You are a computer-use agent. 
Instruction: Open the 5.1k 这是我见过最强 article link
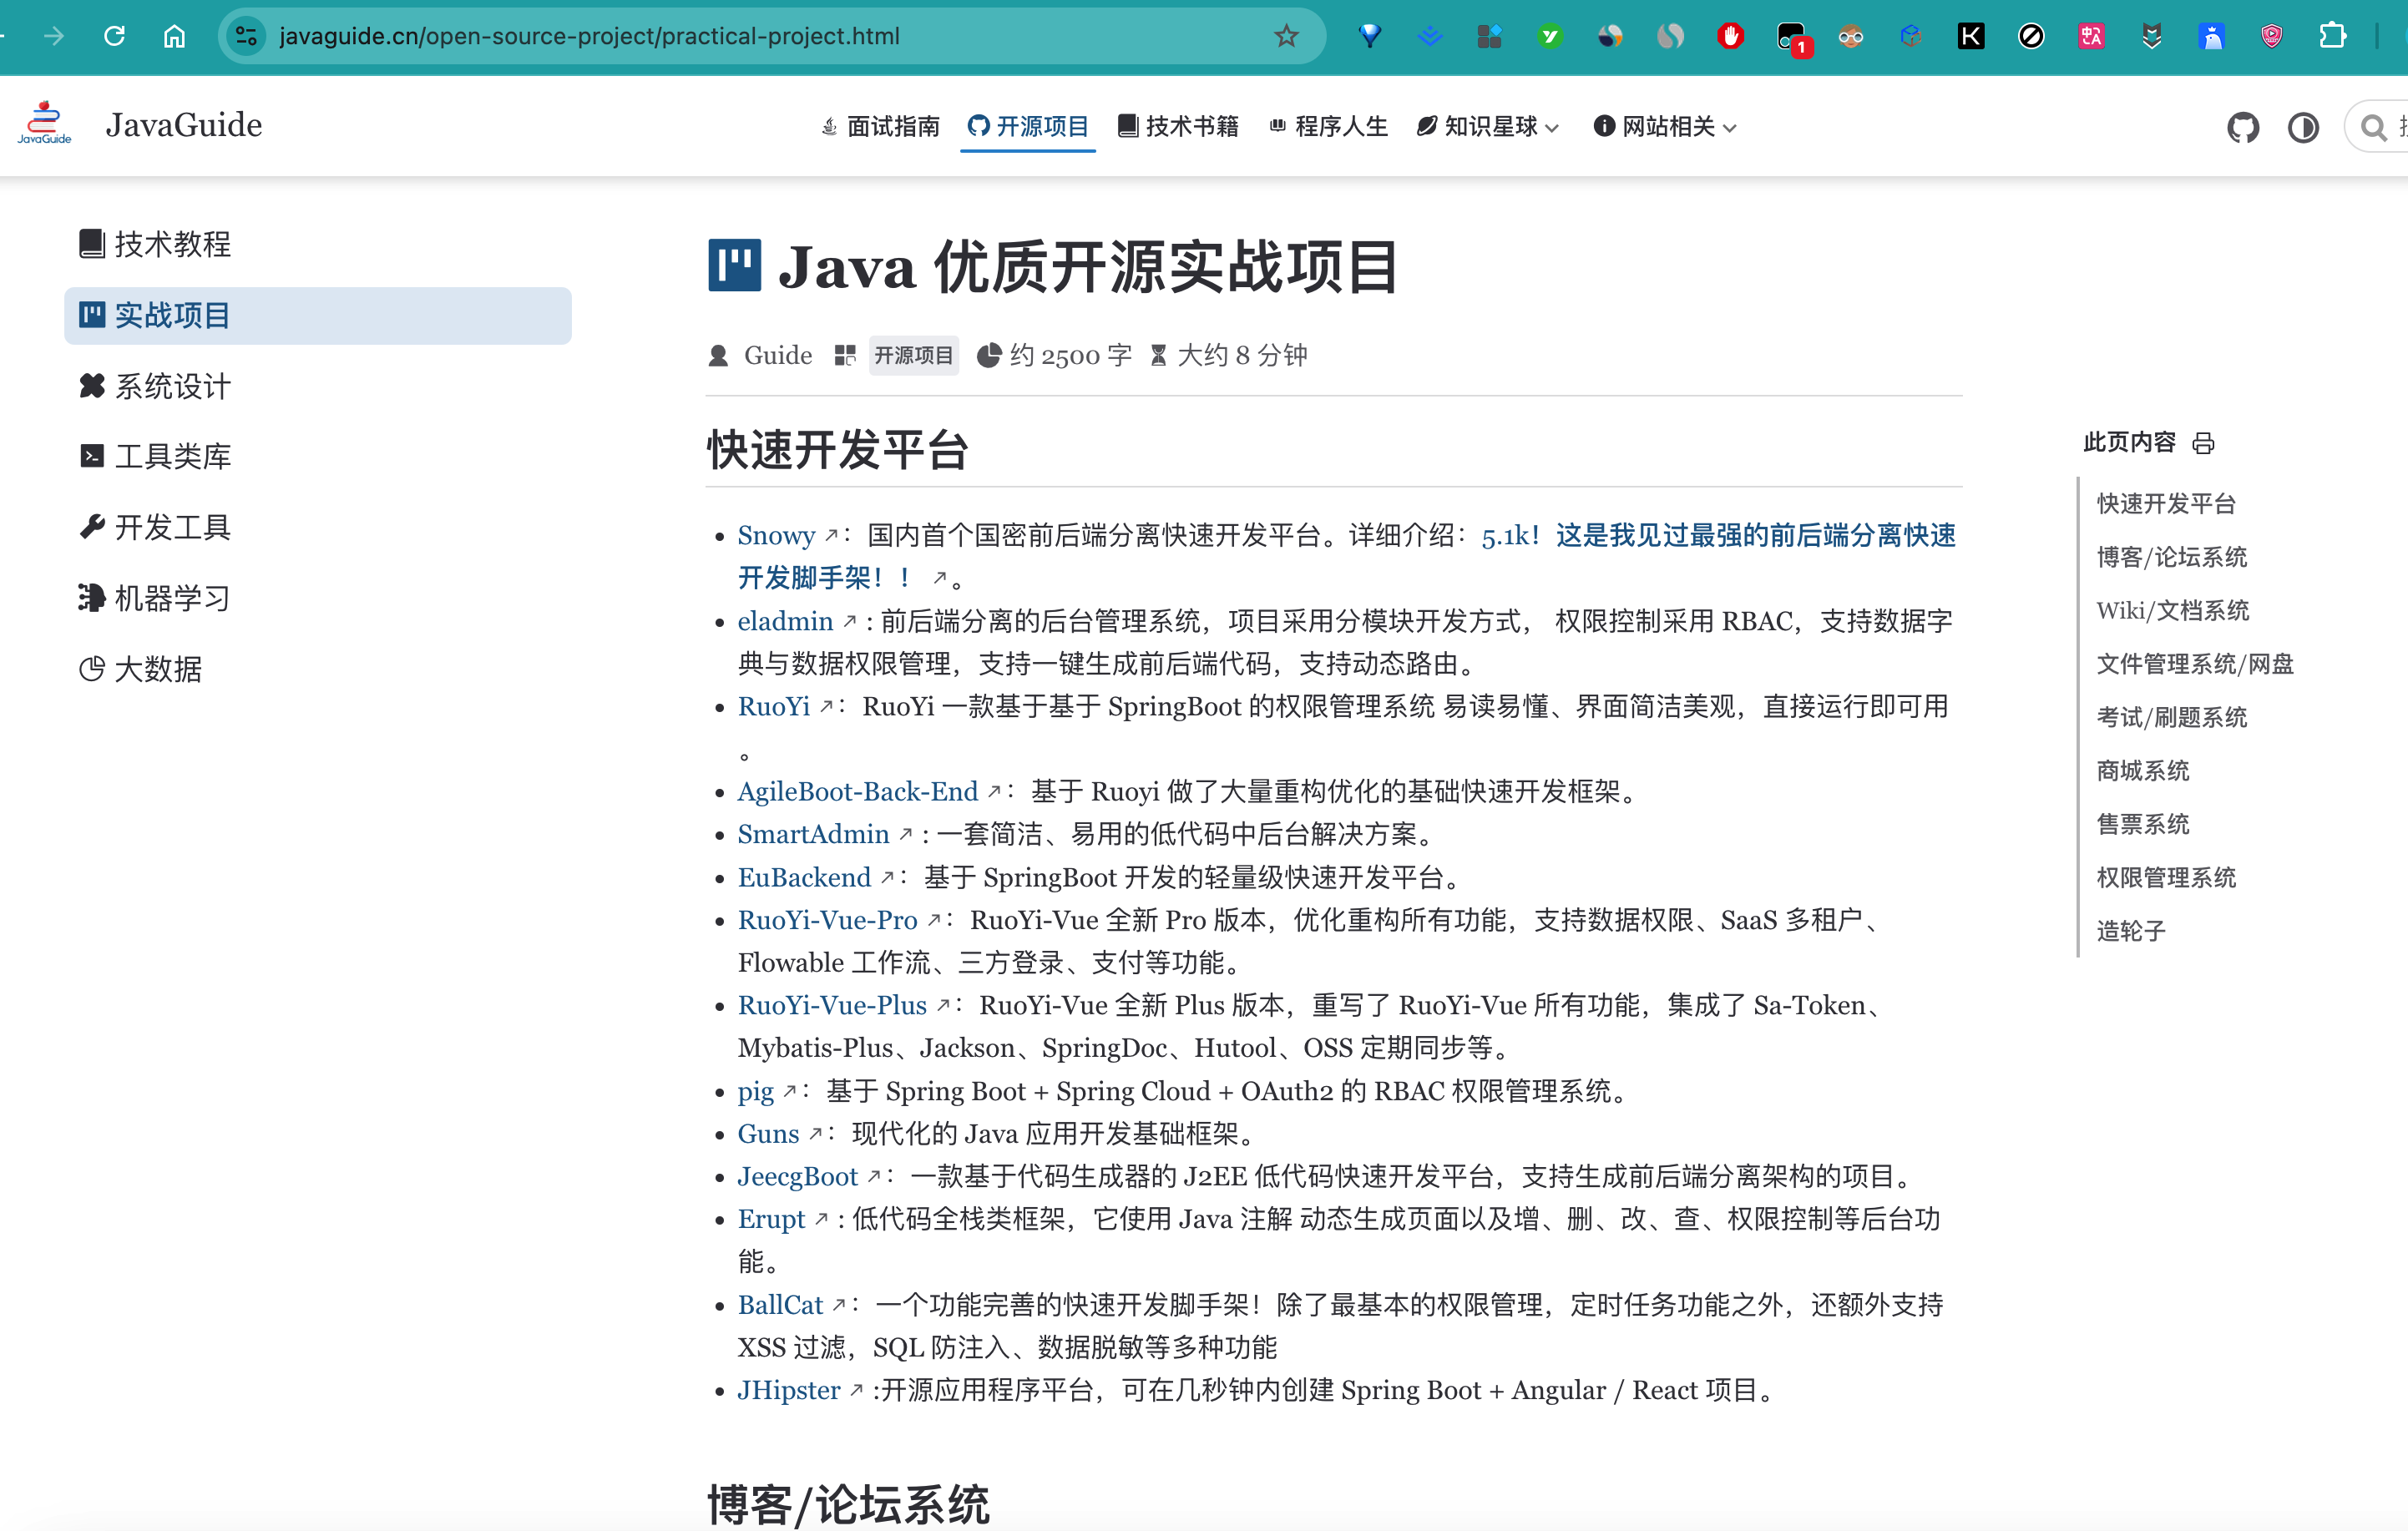1717,536
